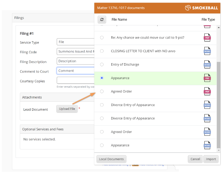
Task: Click Word icon of second Divorce Entry of Appearance
Action: [207, 118]
